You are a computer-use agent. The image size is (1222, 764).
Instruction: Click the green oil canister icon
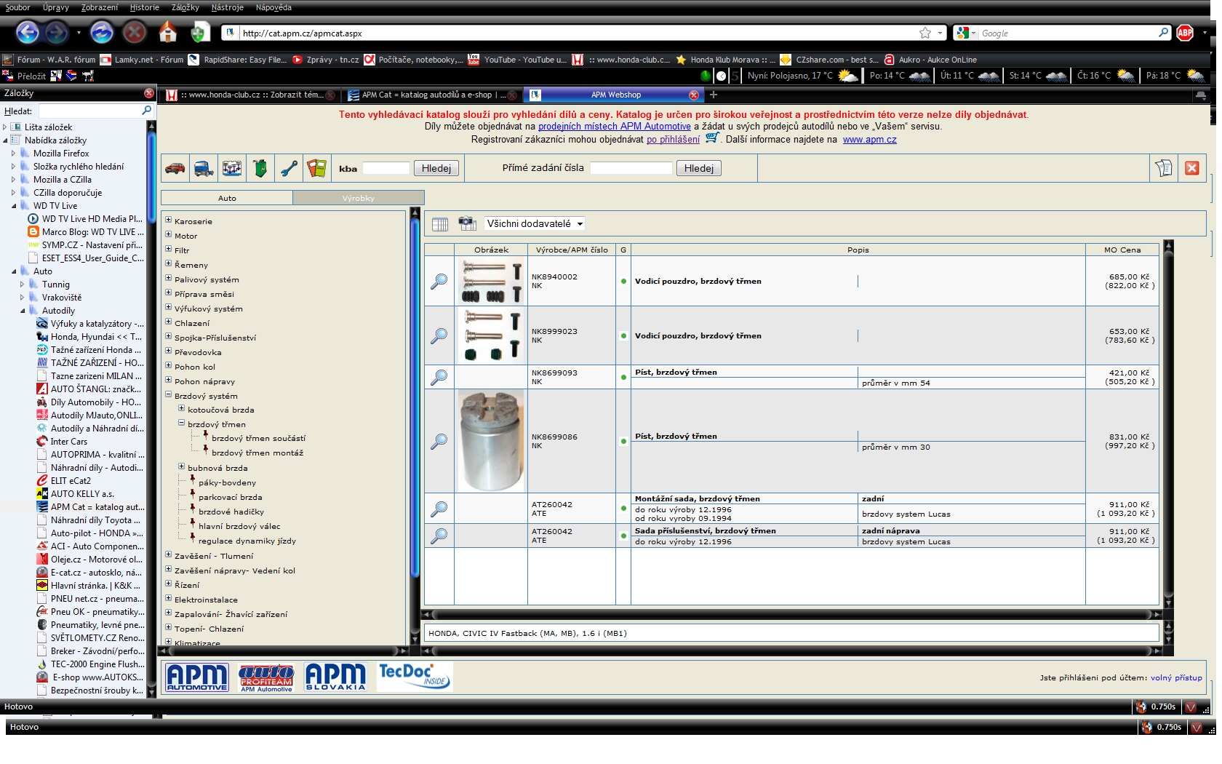(x=260, y=169)
